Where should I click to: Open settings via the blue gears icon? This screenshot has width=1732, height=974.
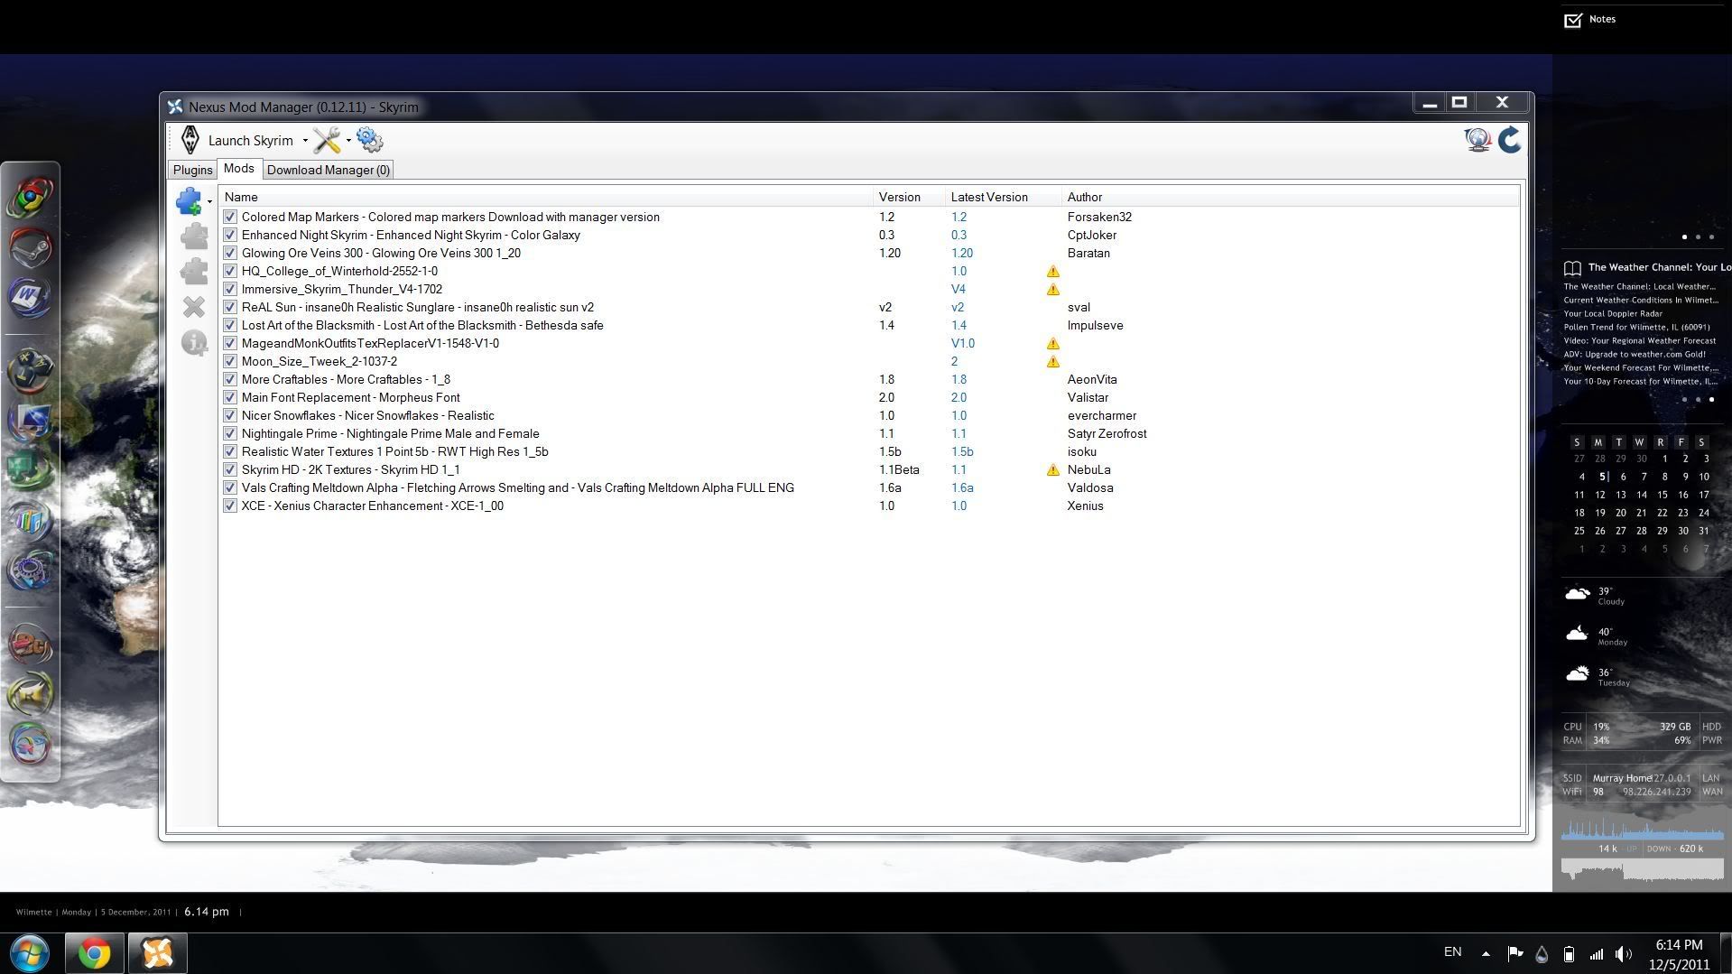tap(369, 140)
